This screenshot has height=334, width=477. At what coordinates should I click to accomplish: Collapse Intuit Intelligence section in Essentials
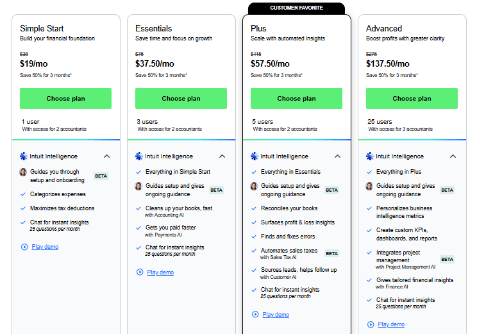tap(222, 156)
